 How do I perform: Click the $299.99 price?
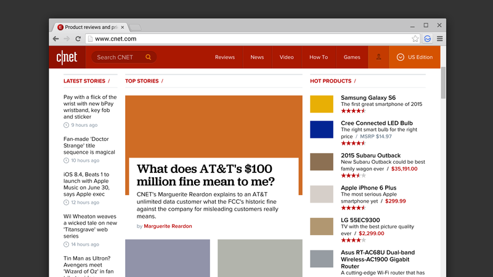click(396, 201)
